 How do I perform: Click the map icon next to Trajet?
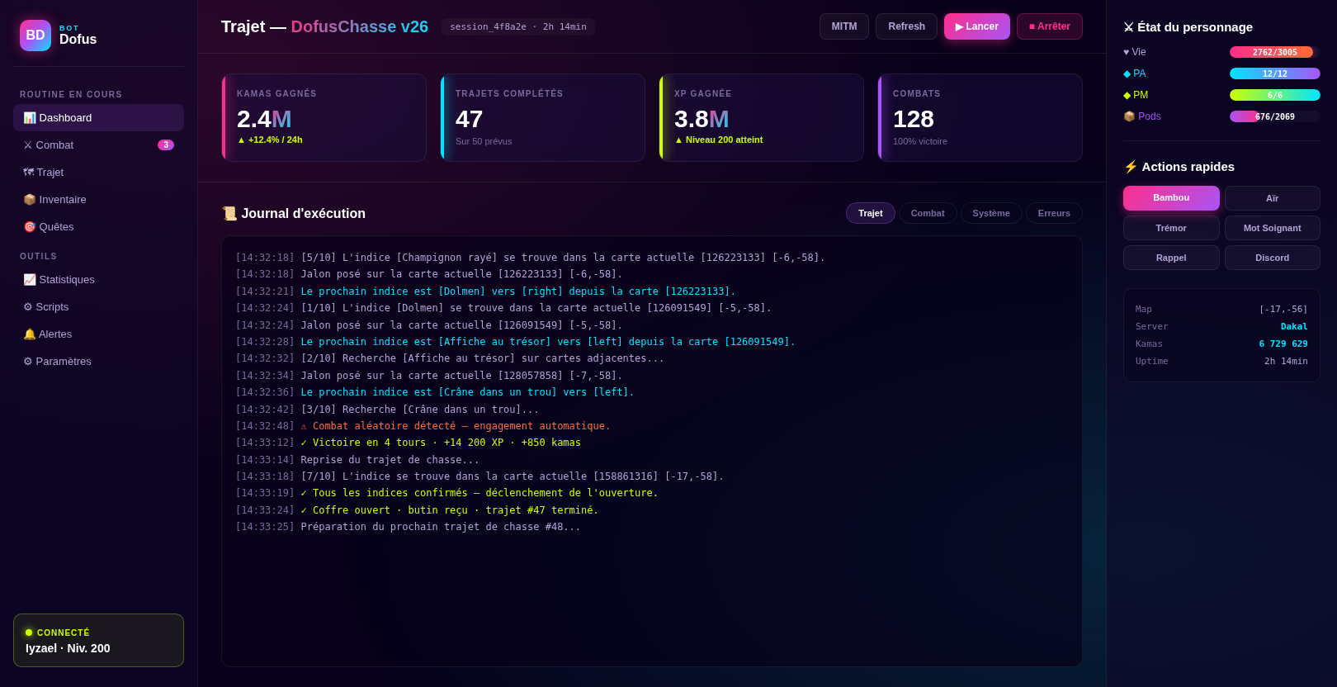pyautogui.click(x=28, y=172)
